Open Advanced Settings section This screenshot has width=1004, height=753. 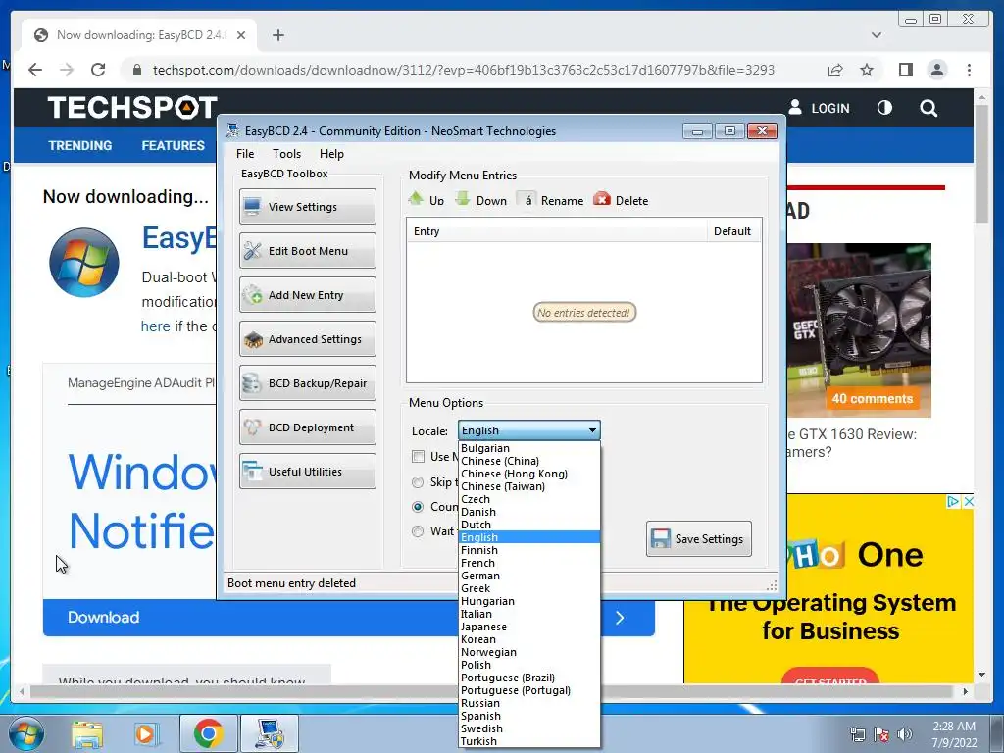(307, 338)
